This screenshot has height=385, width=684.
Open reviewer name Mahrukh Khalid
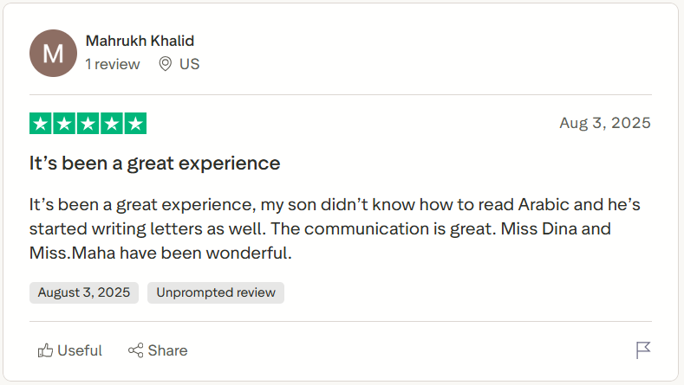point(140,41)
